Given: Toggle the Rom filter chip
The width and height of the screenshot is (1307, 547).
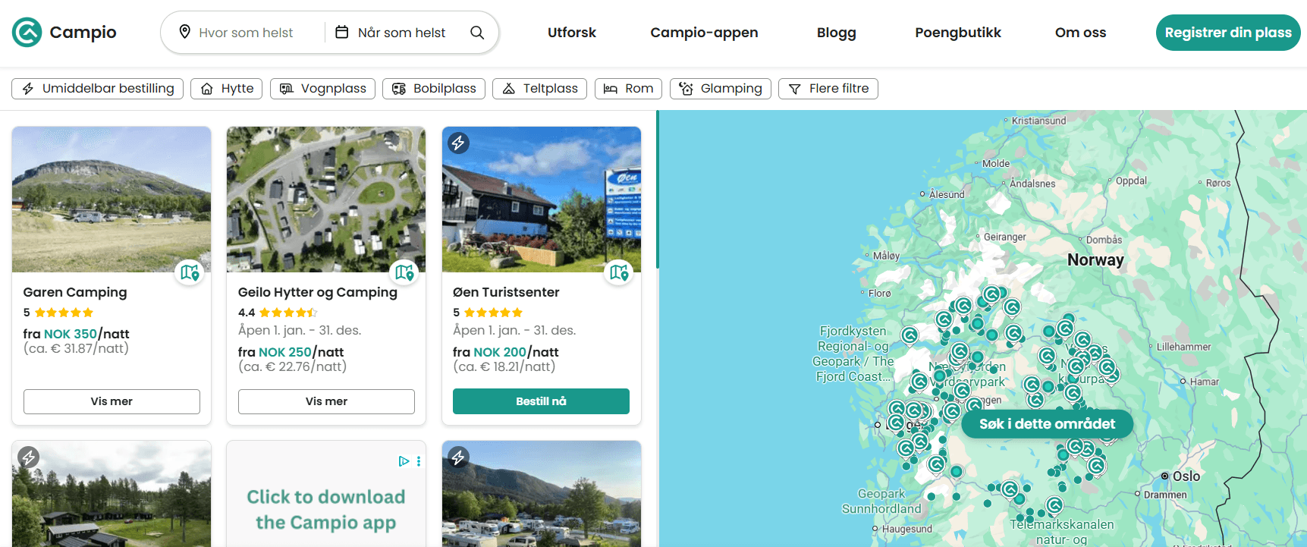Looking at the screenshot, I should (628, 89).
